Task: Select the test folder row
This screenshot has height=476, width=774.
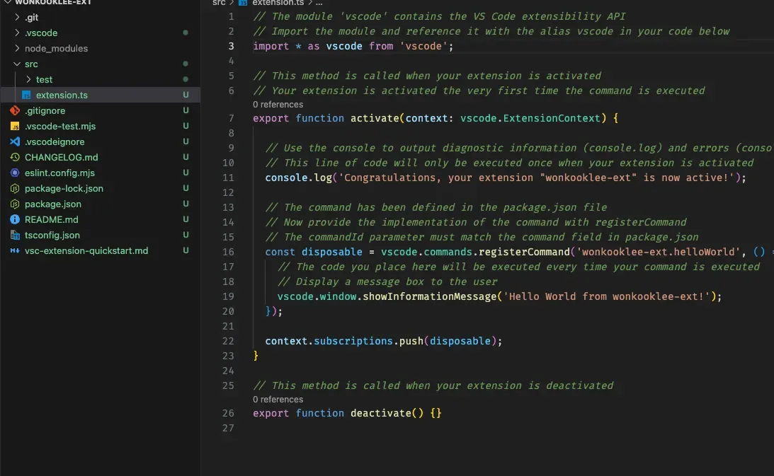Action: [x=101, y=79]
